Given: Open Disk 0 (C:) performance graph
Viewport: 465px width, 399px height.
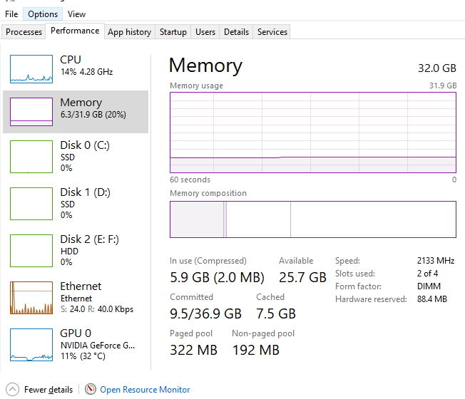Looking at the screenshot, I should coord(31,157).
